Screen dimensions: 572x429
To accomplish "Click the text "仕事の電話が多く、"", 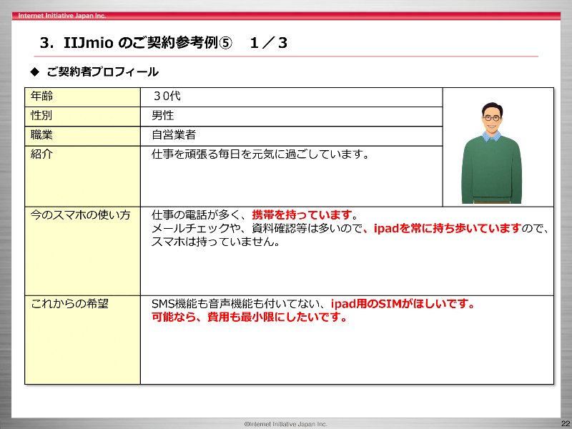I will point(202,214).
